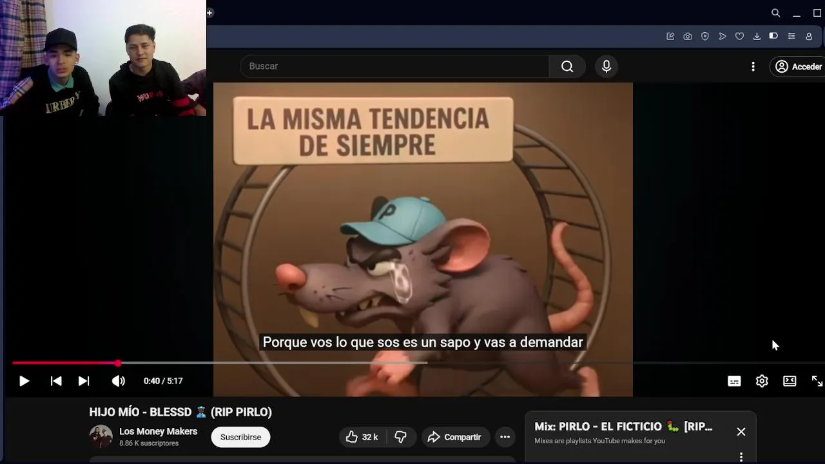The image size is (825, 464).
Task: Like the video with 32 k thumbs up
Action: [361, 437]
